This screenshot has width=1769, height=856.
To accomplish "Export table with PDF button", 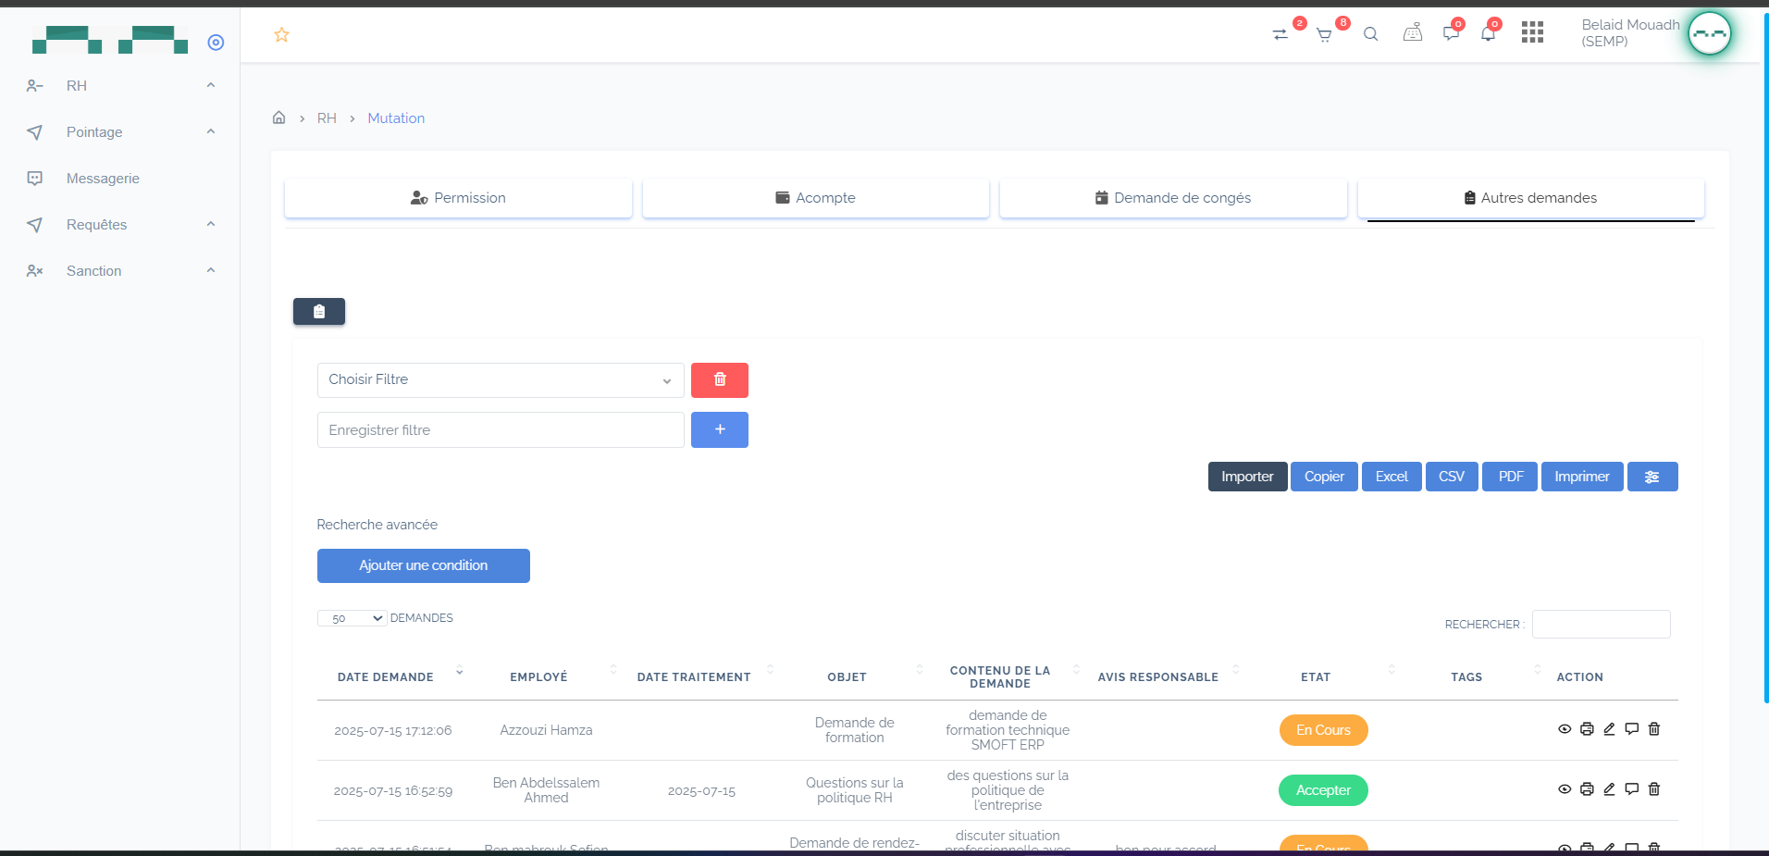I will 1510,477.
